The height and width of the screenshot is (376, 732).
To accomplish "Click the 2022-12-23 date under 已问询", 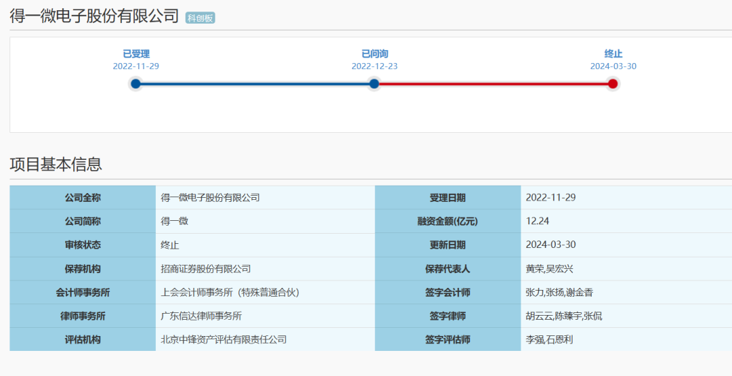I will (x=374, y=66).
